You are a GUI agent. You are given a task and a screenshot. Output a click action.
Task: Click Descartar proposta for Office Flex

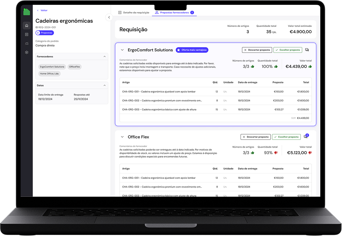pos(256,137)
